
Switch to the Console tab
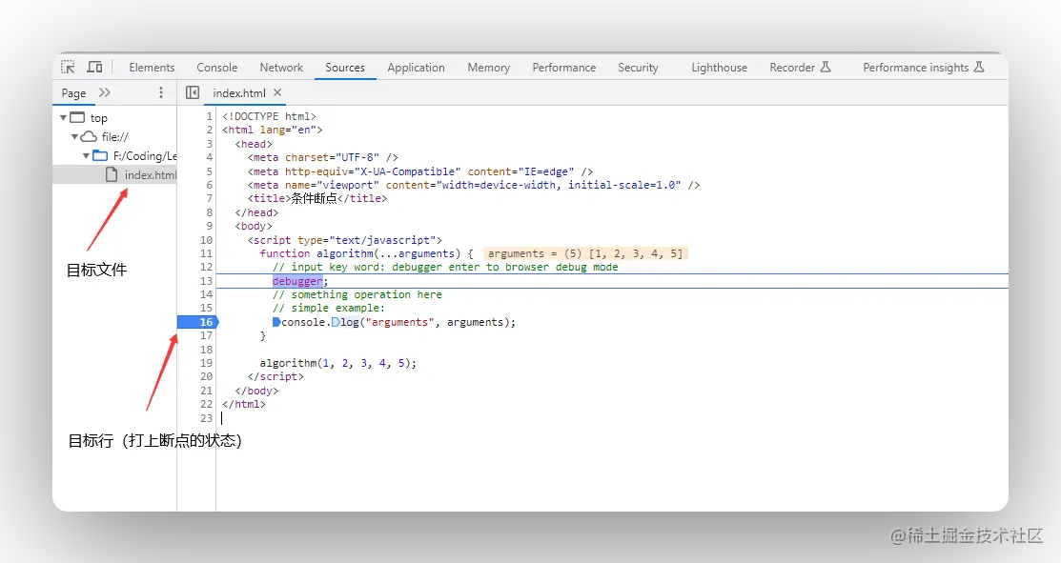pos(217,68)
